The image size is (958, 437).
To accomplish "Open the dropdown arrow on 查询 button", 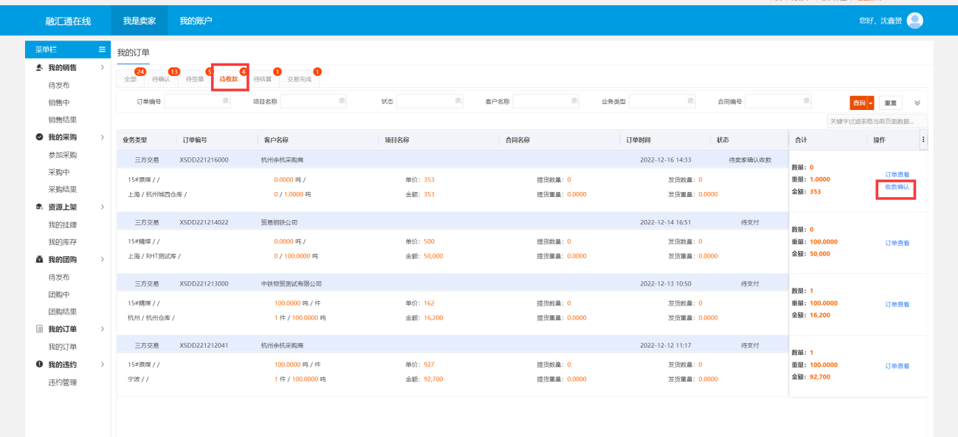I will click(x=871, y=103).
